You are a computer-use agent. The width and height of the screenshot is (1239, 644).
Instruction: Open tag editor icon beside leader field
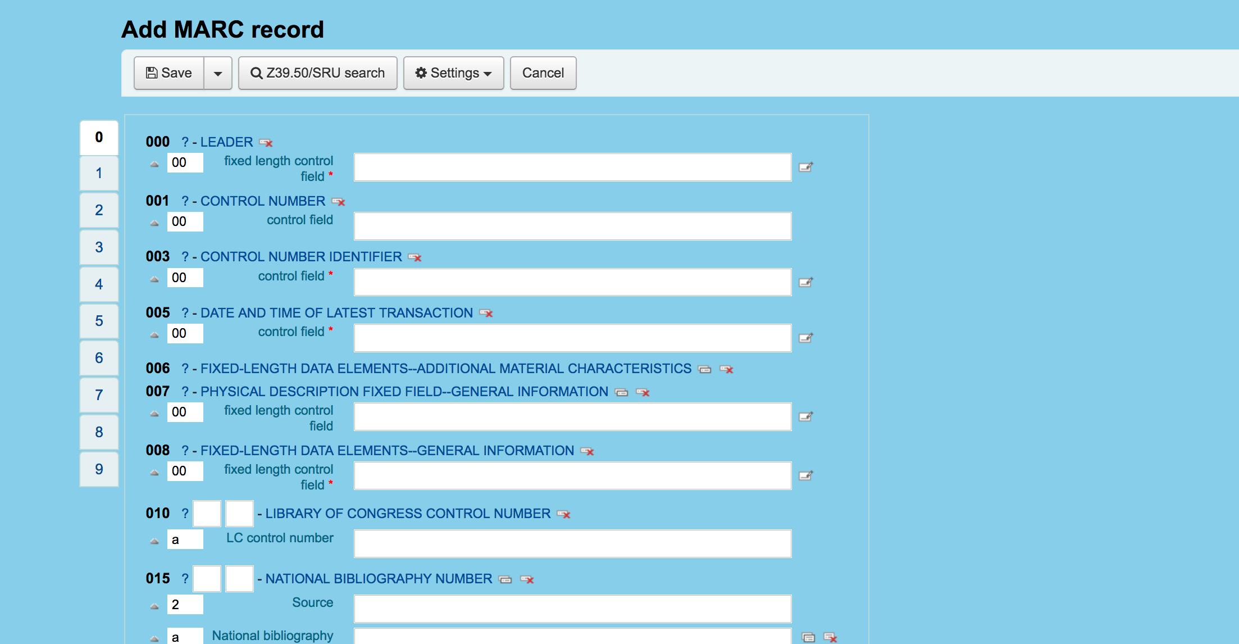tap(806, 167)
